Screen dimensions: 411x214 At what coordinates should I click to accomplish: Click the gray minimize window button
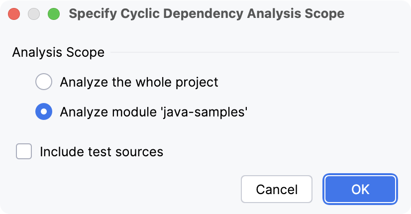tap(34, 13)
